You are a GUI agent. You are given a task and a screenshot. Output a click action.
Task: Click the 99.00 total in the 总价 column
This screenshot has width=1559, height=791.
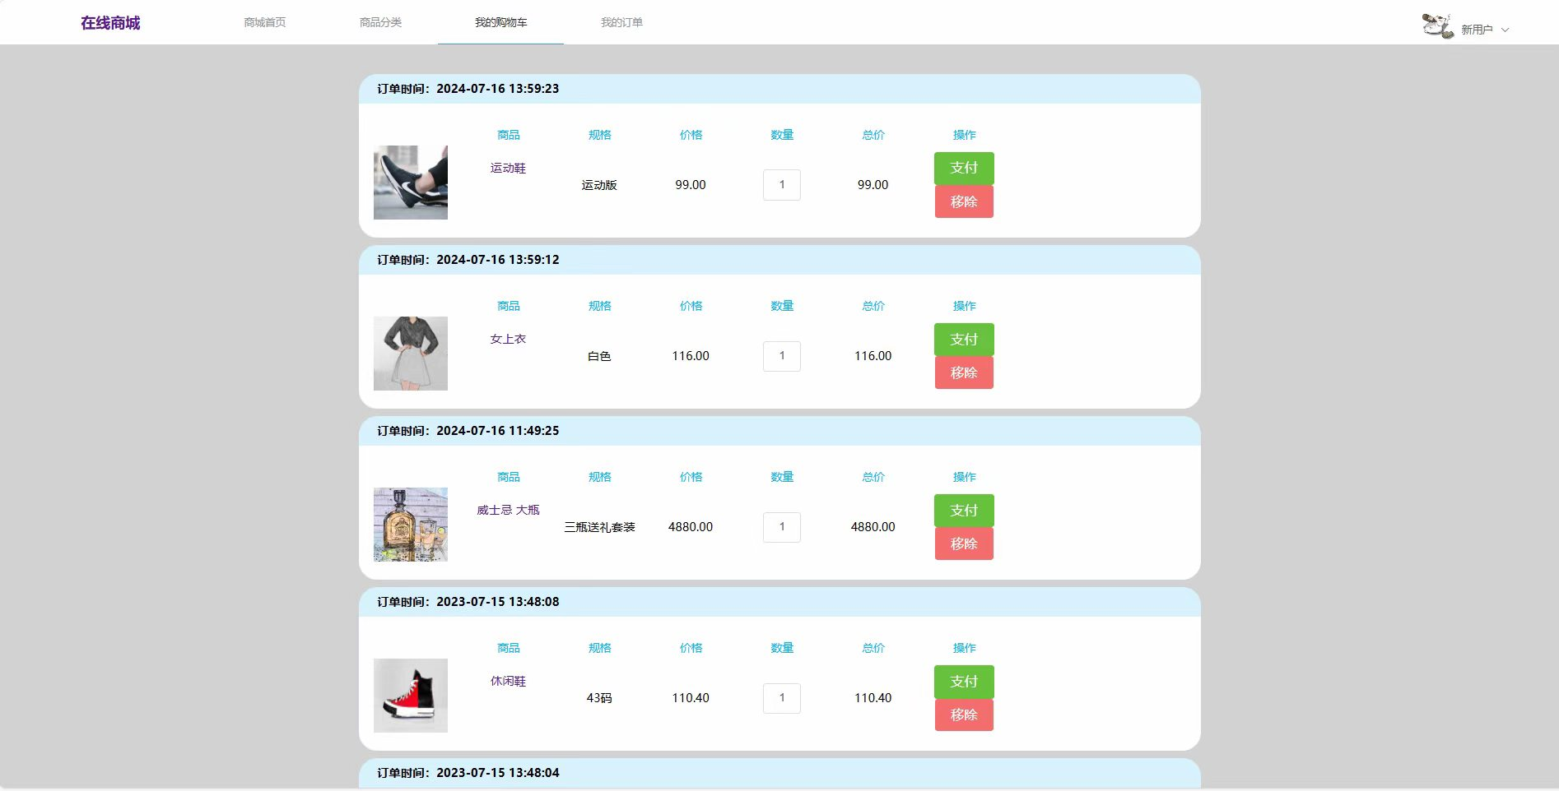click(873, 185)
